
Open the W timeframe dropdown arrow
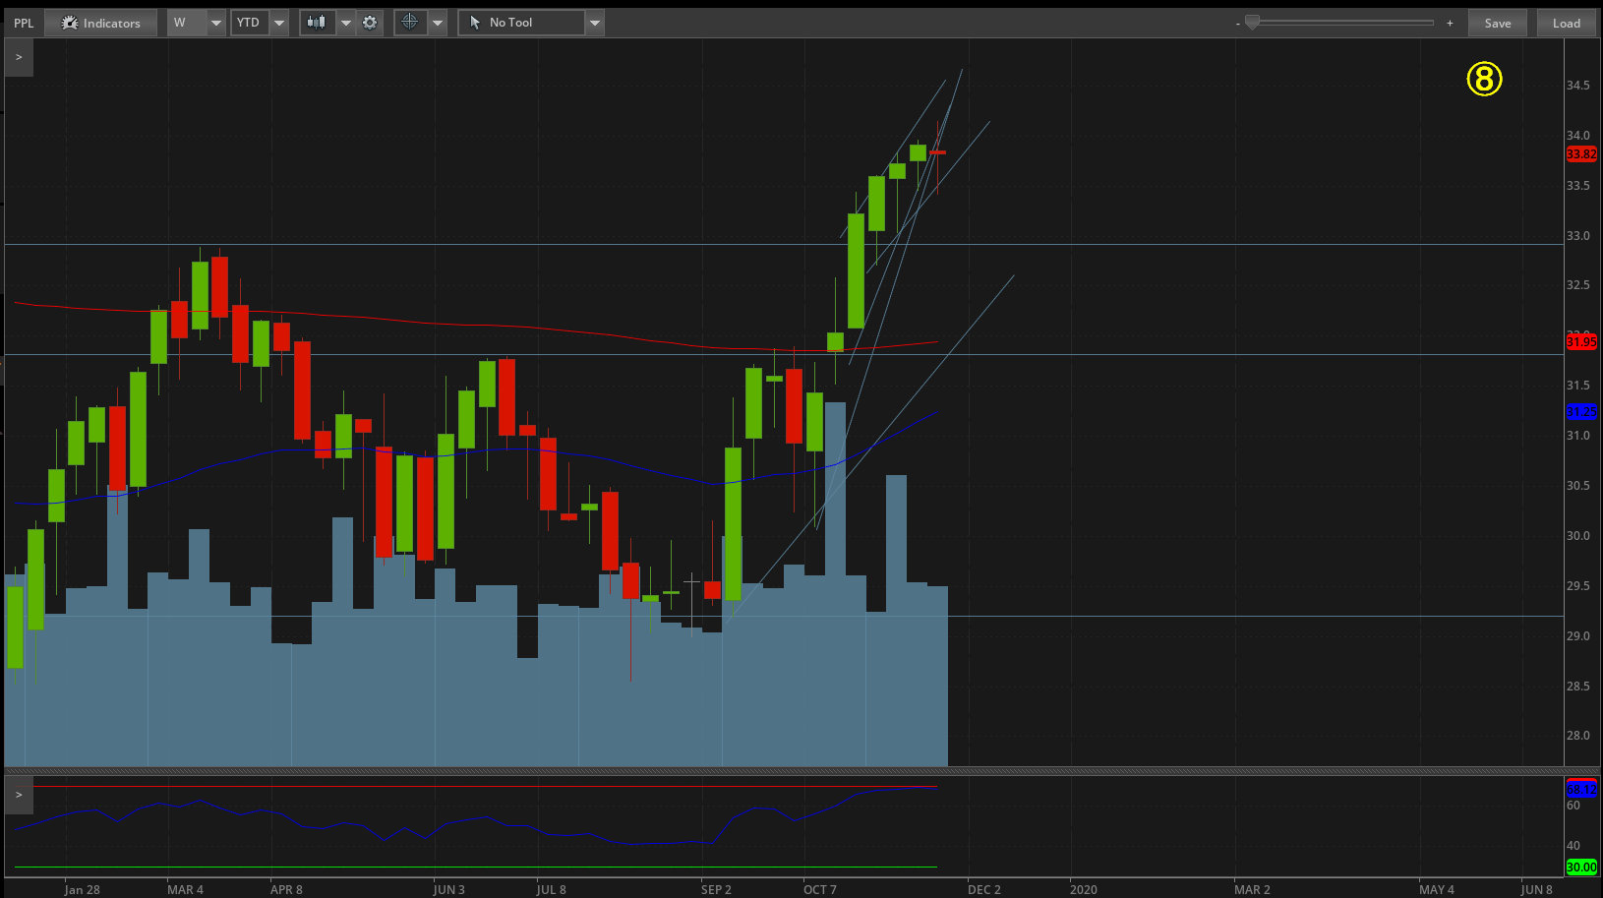(216, 23)
